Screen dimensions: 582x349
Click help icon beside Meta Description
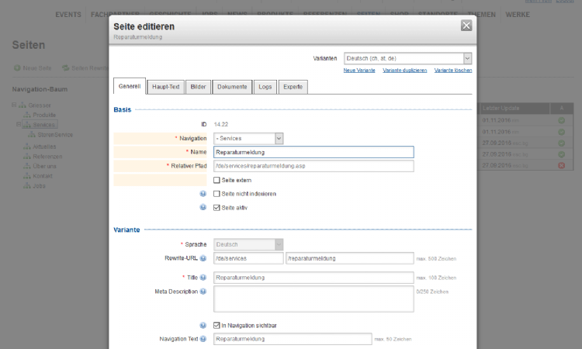pos(203,292)
